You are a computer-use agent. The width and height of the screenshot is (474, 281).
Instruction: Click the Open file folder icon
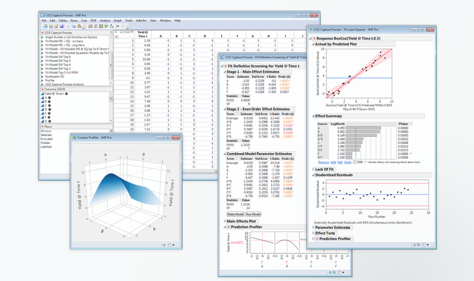point(56,26)
